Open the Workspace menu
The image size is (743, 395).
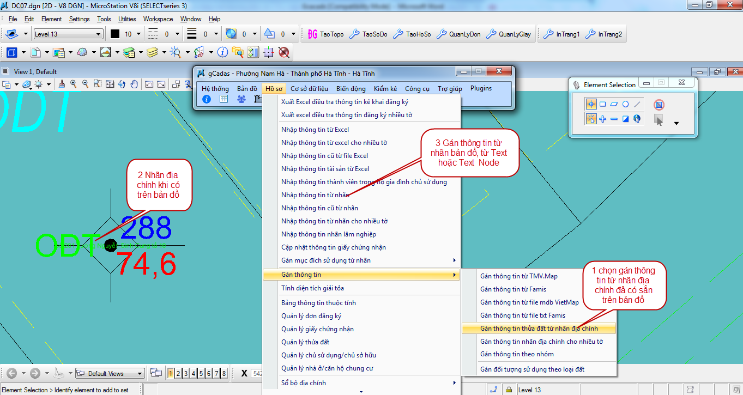point(158,19)
